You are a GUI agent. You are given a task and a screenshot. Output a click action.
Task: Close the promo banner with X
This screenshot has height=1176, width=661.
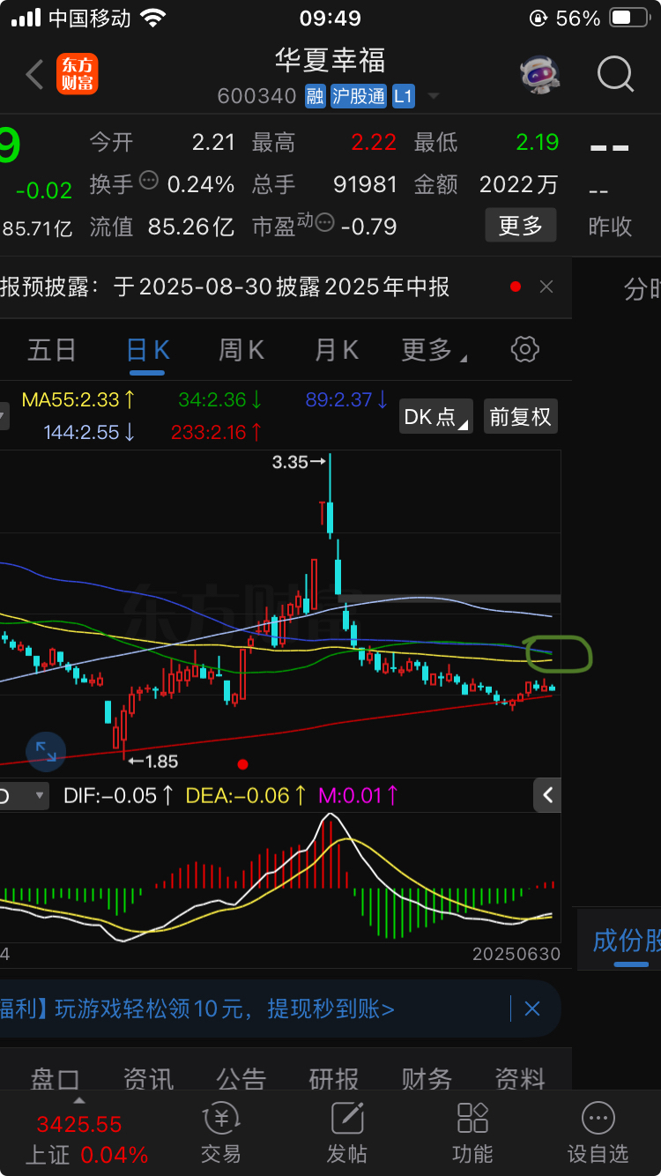point(532,1009)
